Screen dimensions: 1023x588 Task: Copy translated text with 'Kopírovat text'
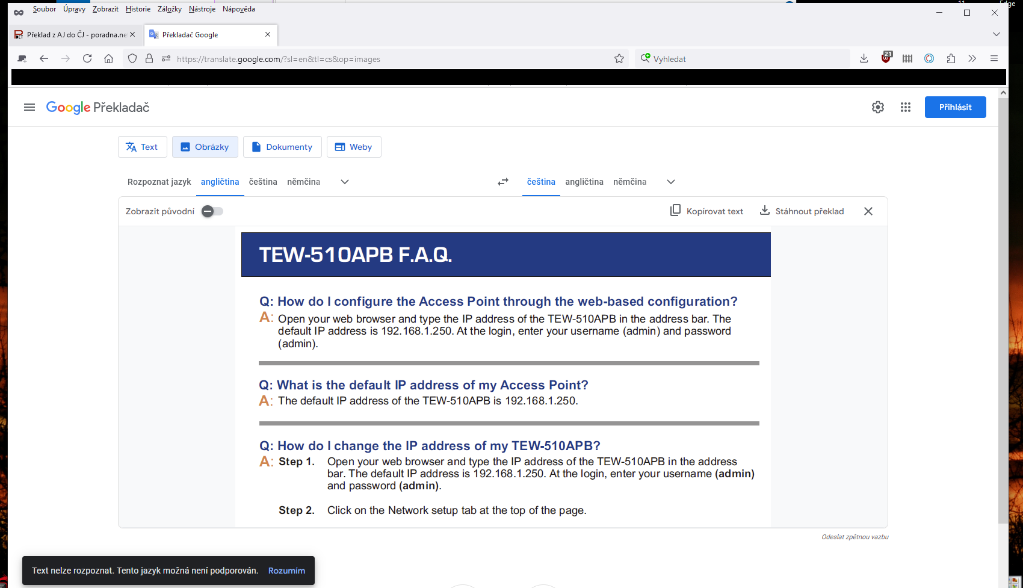point(707,211)
